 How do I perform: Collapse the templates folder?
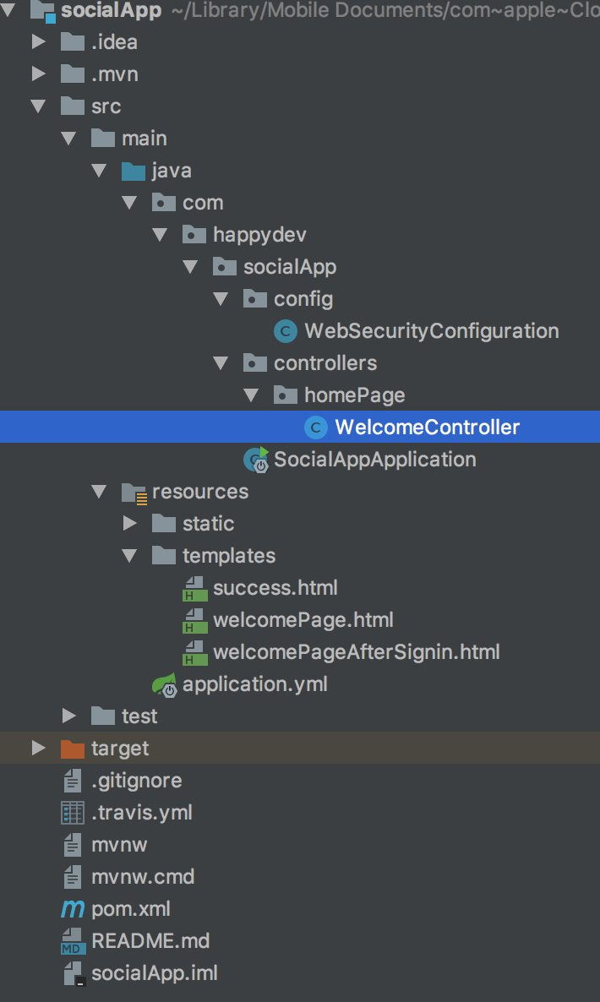pyautogui.click(x=130, y=556)
